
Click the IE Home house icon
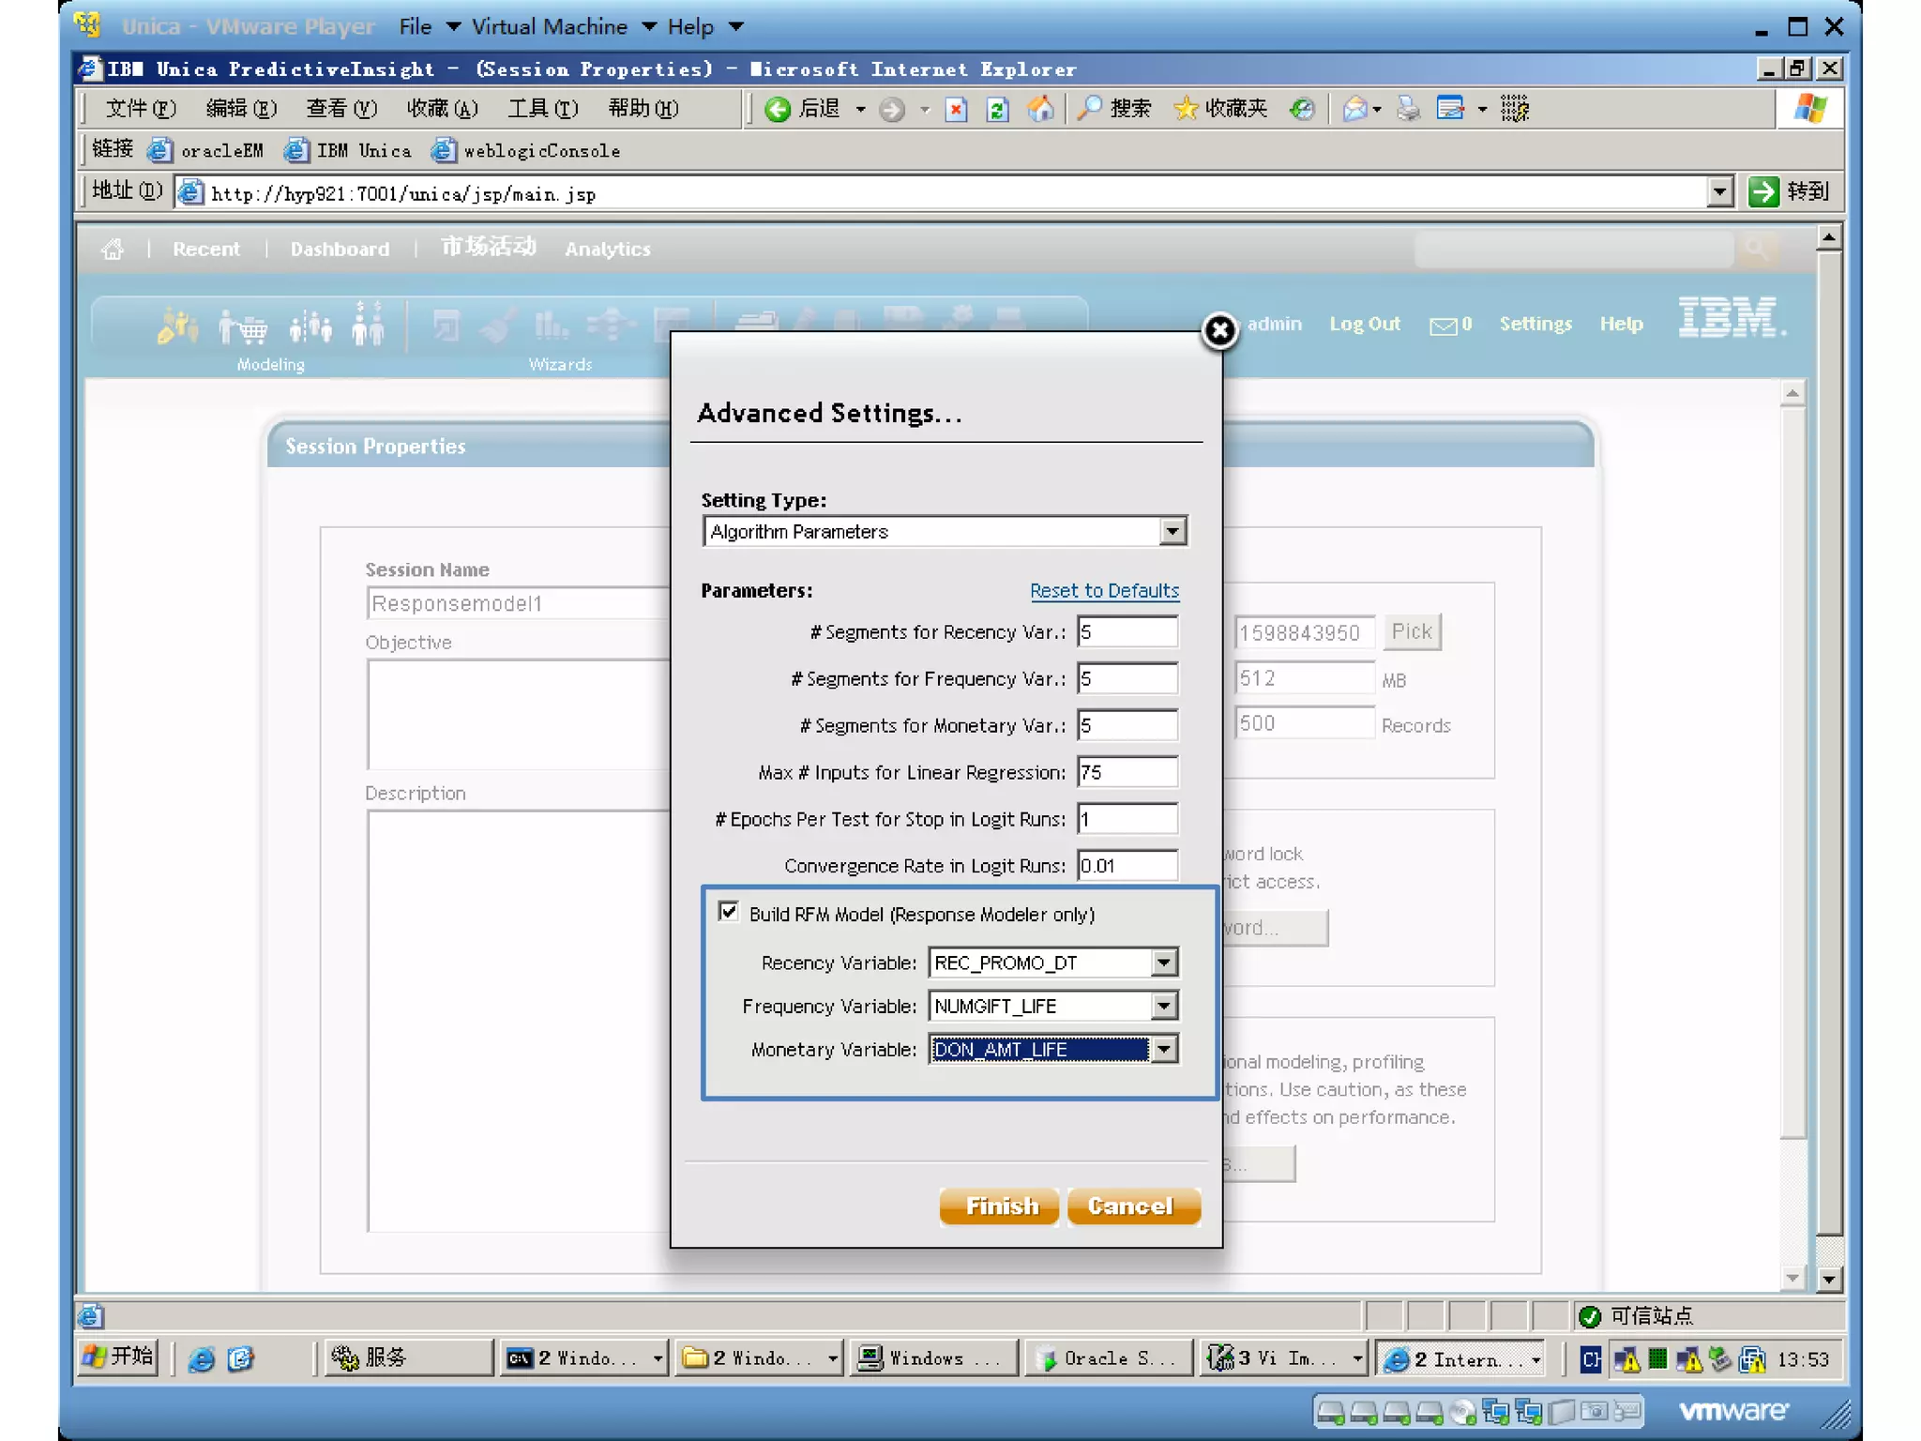click(x=1040, y=110)
